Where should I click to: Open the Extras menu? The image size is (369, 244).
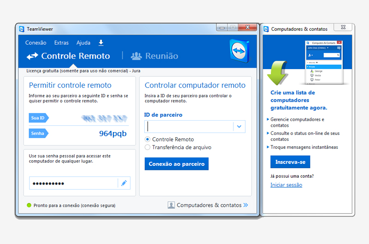(61, 43)
